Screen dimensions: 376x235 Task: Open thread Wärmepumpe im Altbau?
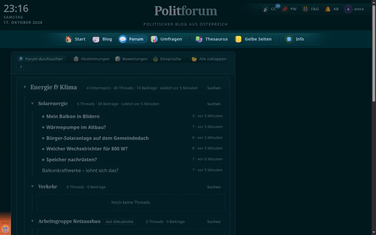tap(76, 127)
